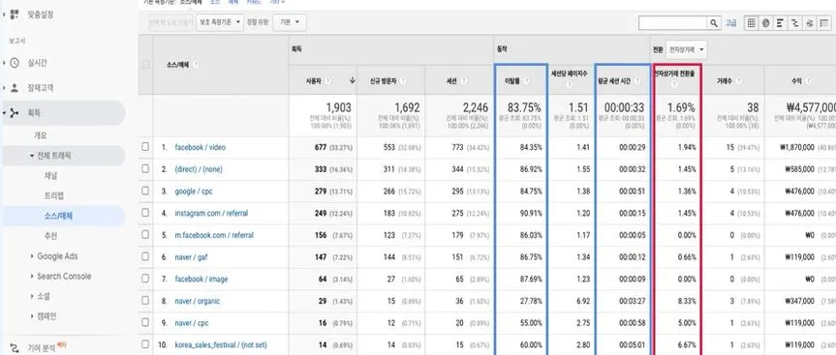Sort by the 이탈률 column header
Viewport: 836px width, 355px height.
(512, 81)
